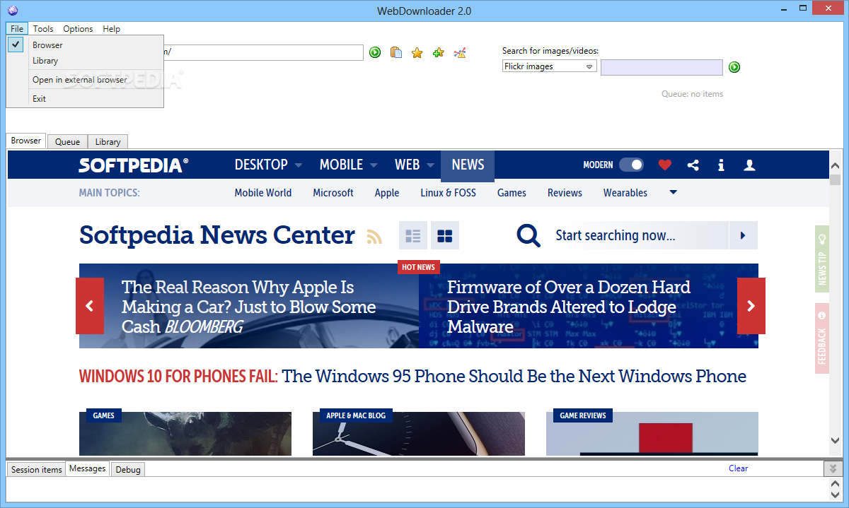Image resolution: width=849 pixels, height=508 pixels.
Task: Click the Clear link in the messages panel
Action: click(x=738, y=468)
